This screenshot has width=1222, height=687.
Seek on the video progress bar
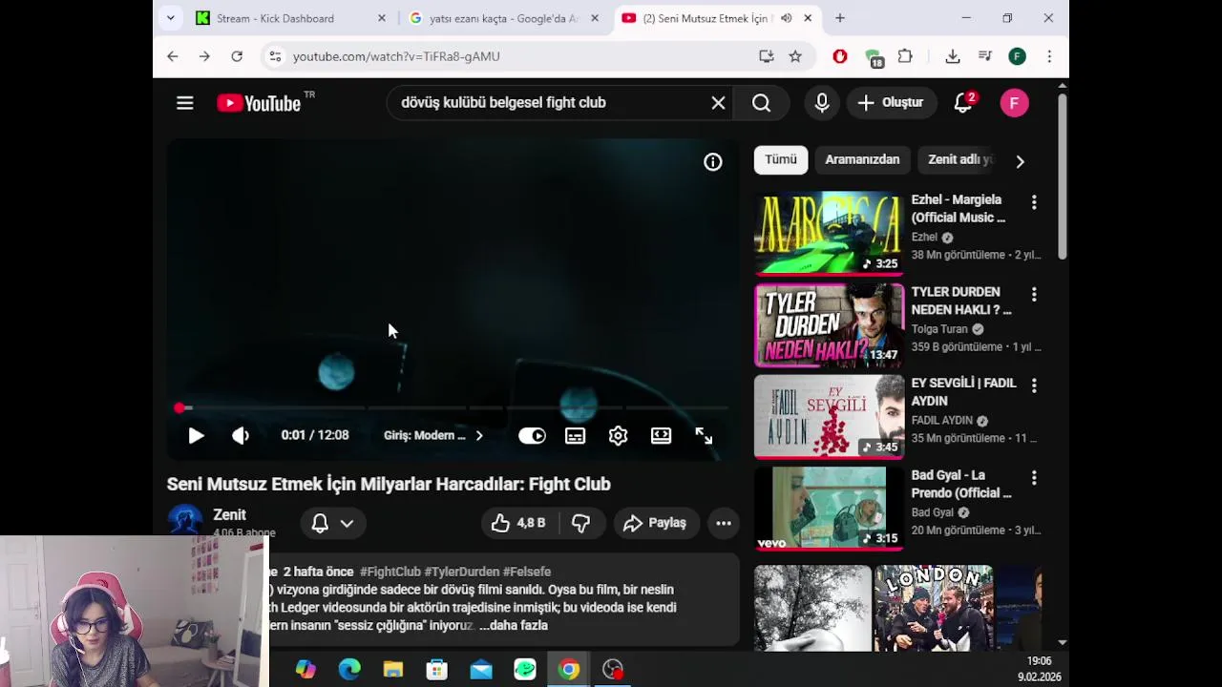(x=453, y=408)
